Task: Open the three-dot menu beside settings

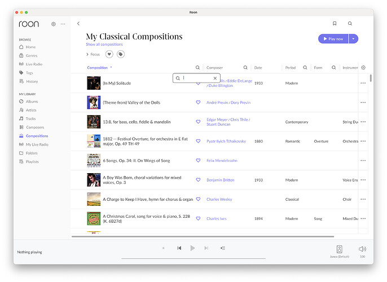Action: pyautogui.click(x=63, y=24)
